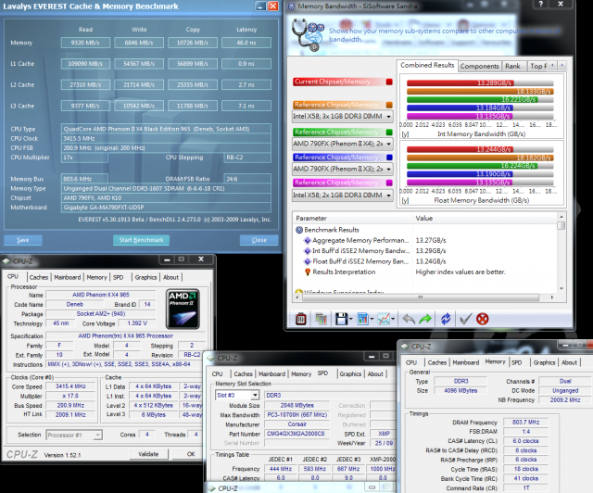Open dropdown arrow beside bar chart icon
Viewport: 593px width, 493px height.
point(372,319)
